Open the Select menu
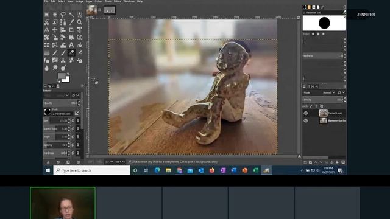The image size is (390, 219). tap(62, 1)
